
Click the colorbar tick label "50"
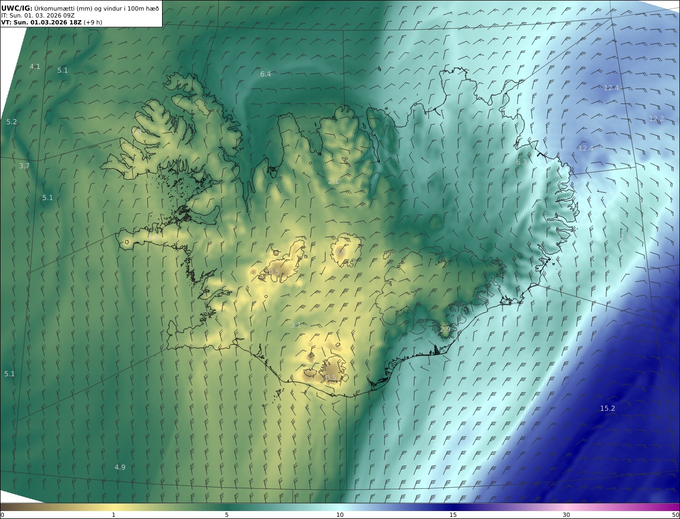(676, 515)
